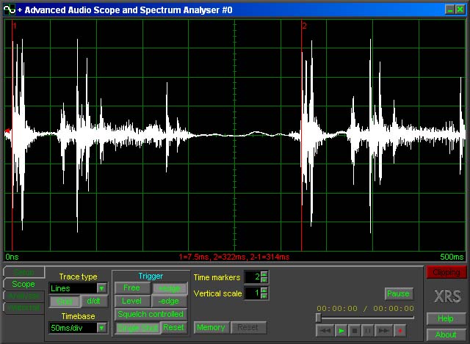The width and height of the screenshot is (470, 344).
Task: Click the marker readout text 1=7.5ms
Action: [x=194, y=257]
